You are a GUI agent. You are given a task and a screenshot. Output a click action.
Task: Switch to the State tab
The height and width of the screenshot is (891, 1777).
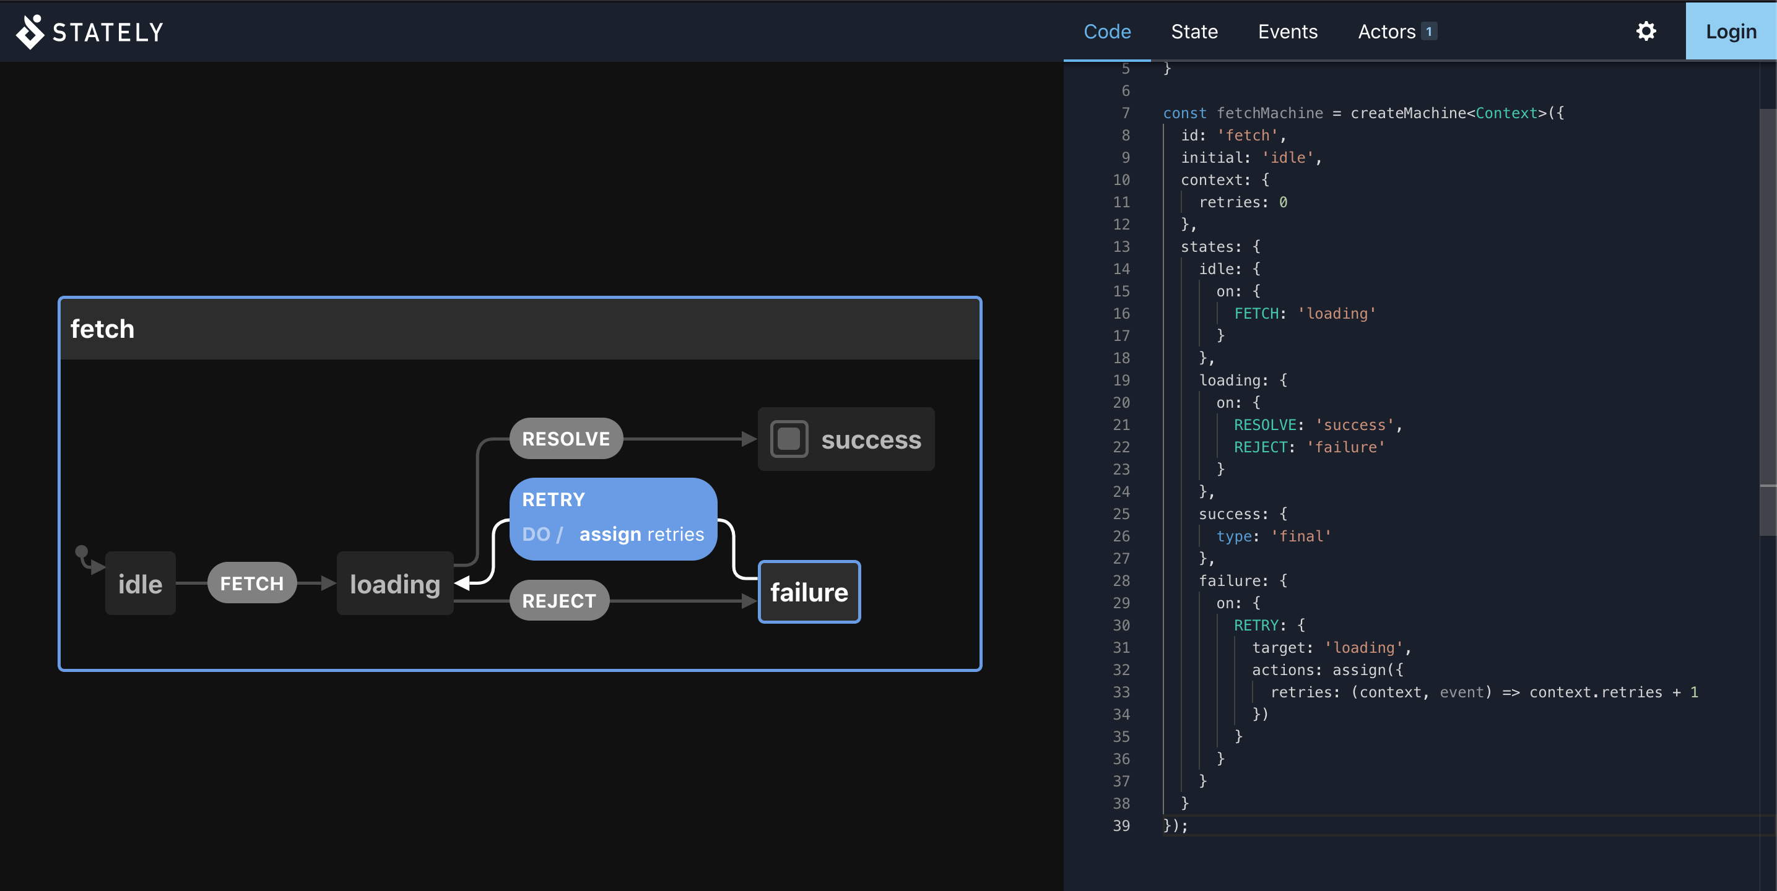[x=1194, y=31]
